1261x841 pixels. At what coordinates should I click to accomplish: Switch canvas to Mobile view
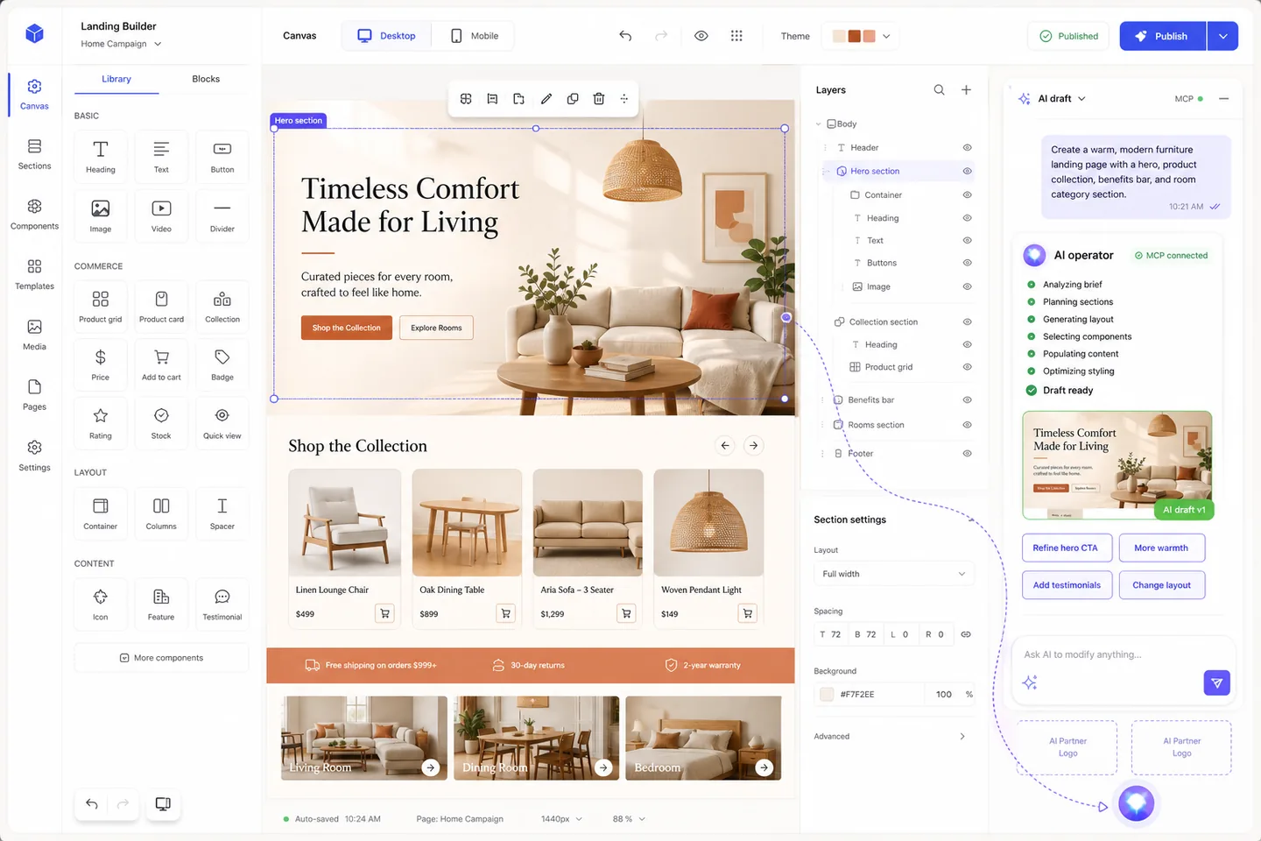tap(474, 36)
